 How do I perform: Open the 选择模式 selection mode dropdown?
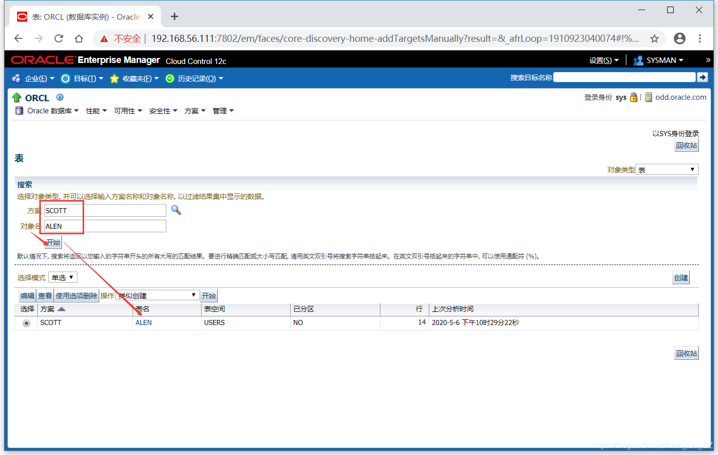(x=62, y=278)
